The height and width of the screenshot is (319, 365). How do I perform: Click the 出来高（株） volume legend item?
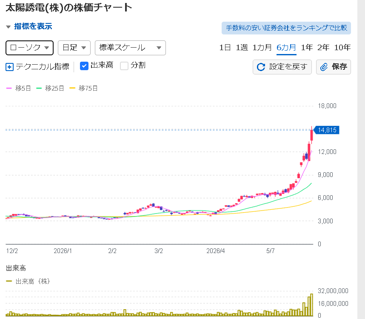pyautogui.click(x=28, y=281)
